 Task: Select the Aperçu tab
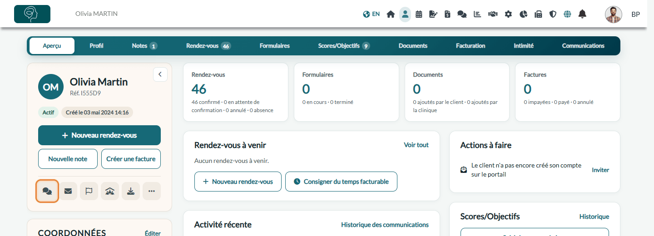pyautogui.click(x=52, y=46)
